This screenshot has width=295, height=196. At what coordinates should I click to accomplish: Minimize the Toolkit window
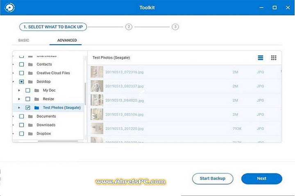pos(261,7)
